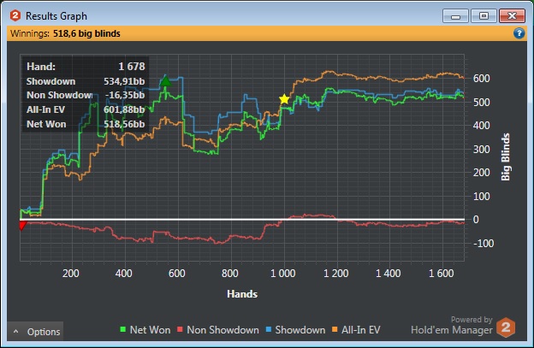This screenshot has width=534, height=348.
Task: Click the 1 600 x-axis label
Action: [441, 274]
